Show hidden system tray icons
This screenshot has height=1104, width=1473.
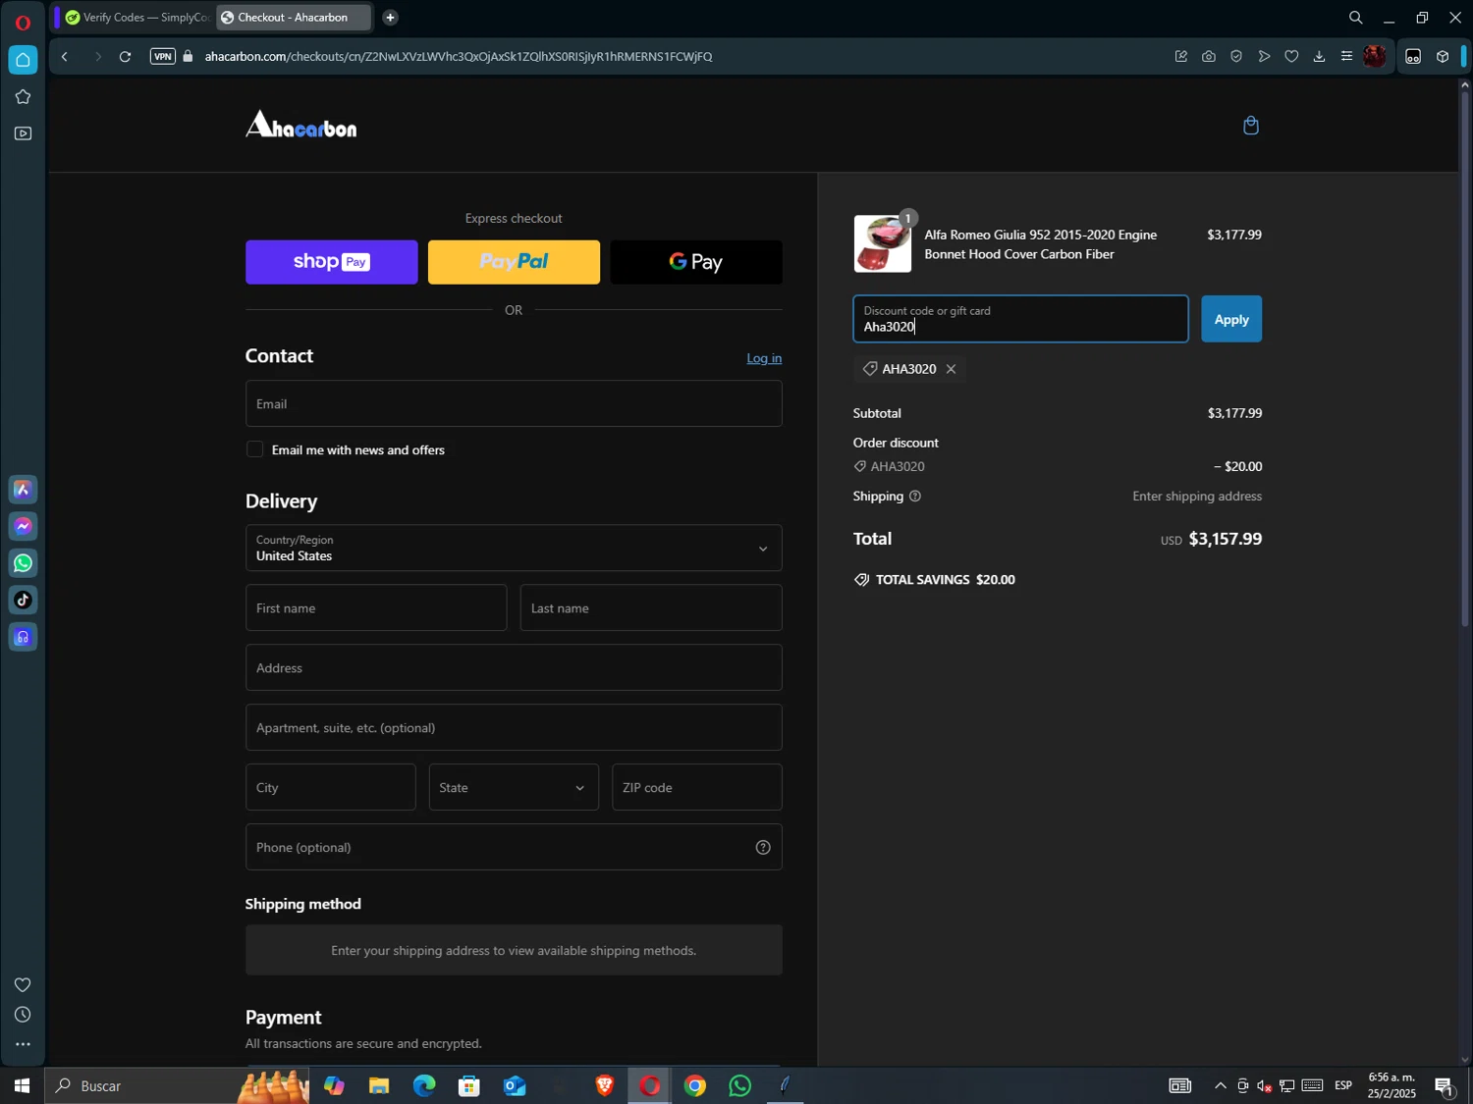[1220, 1086]
